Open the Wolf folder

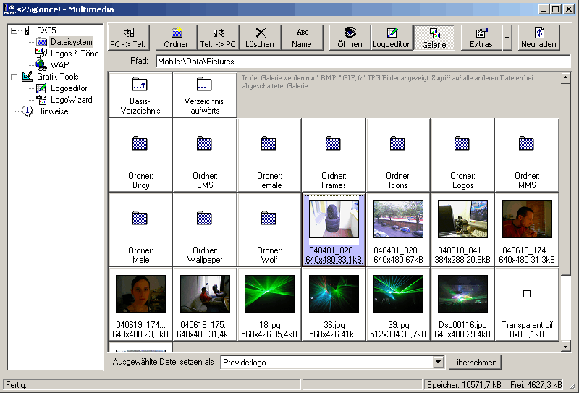(269, 229)
